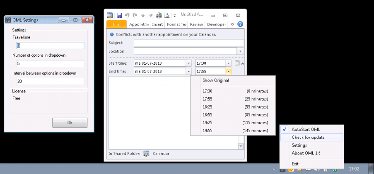This screenshot has height=174, width=374.
Task: Click Show Desktop strip at taskbar end
Action: pos(371,169)
